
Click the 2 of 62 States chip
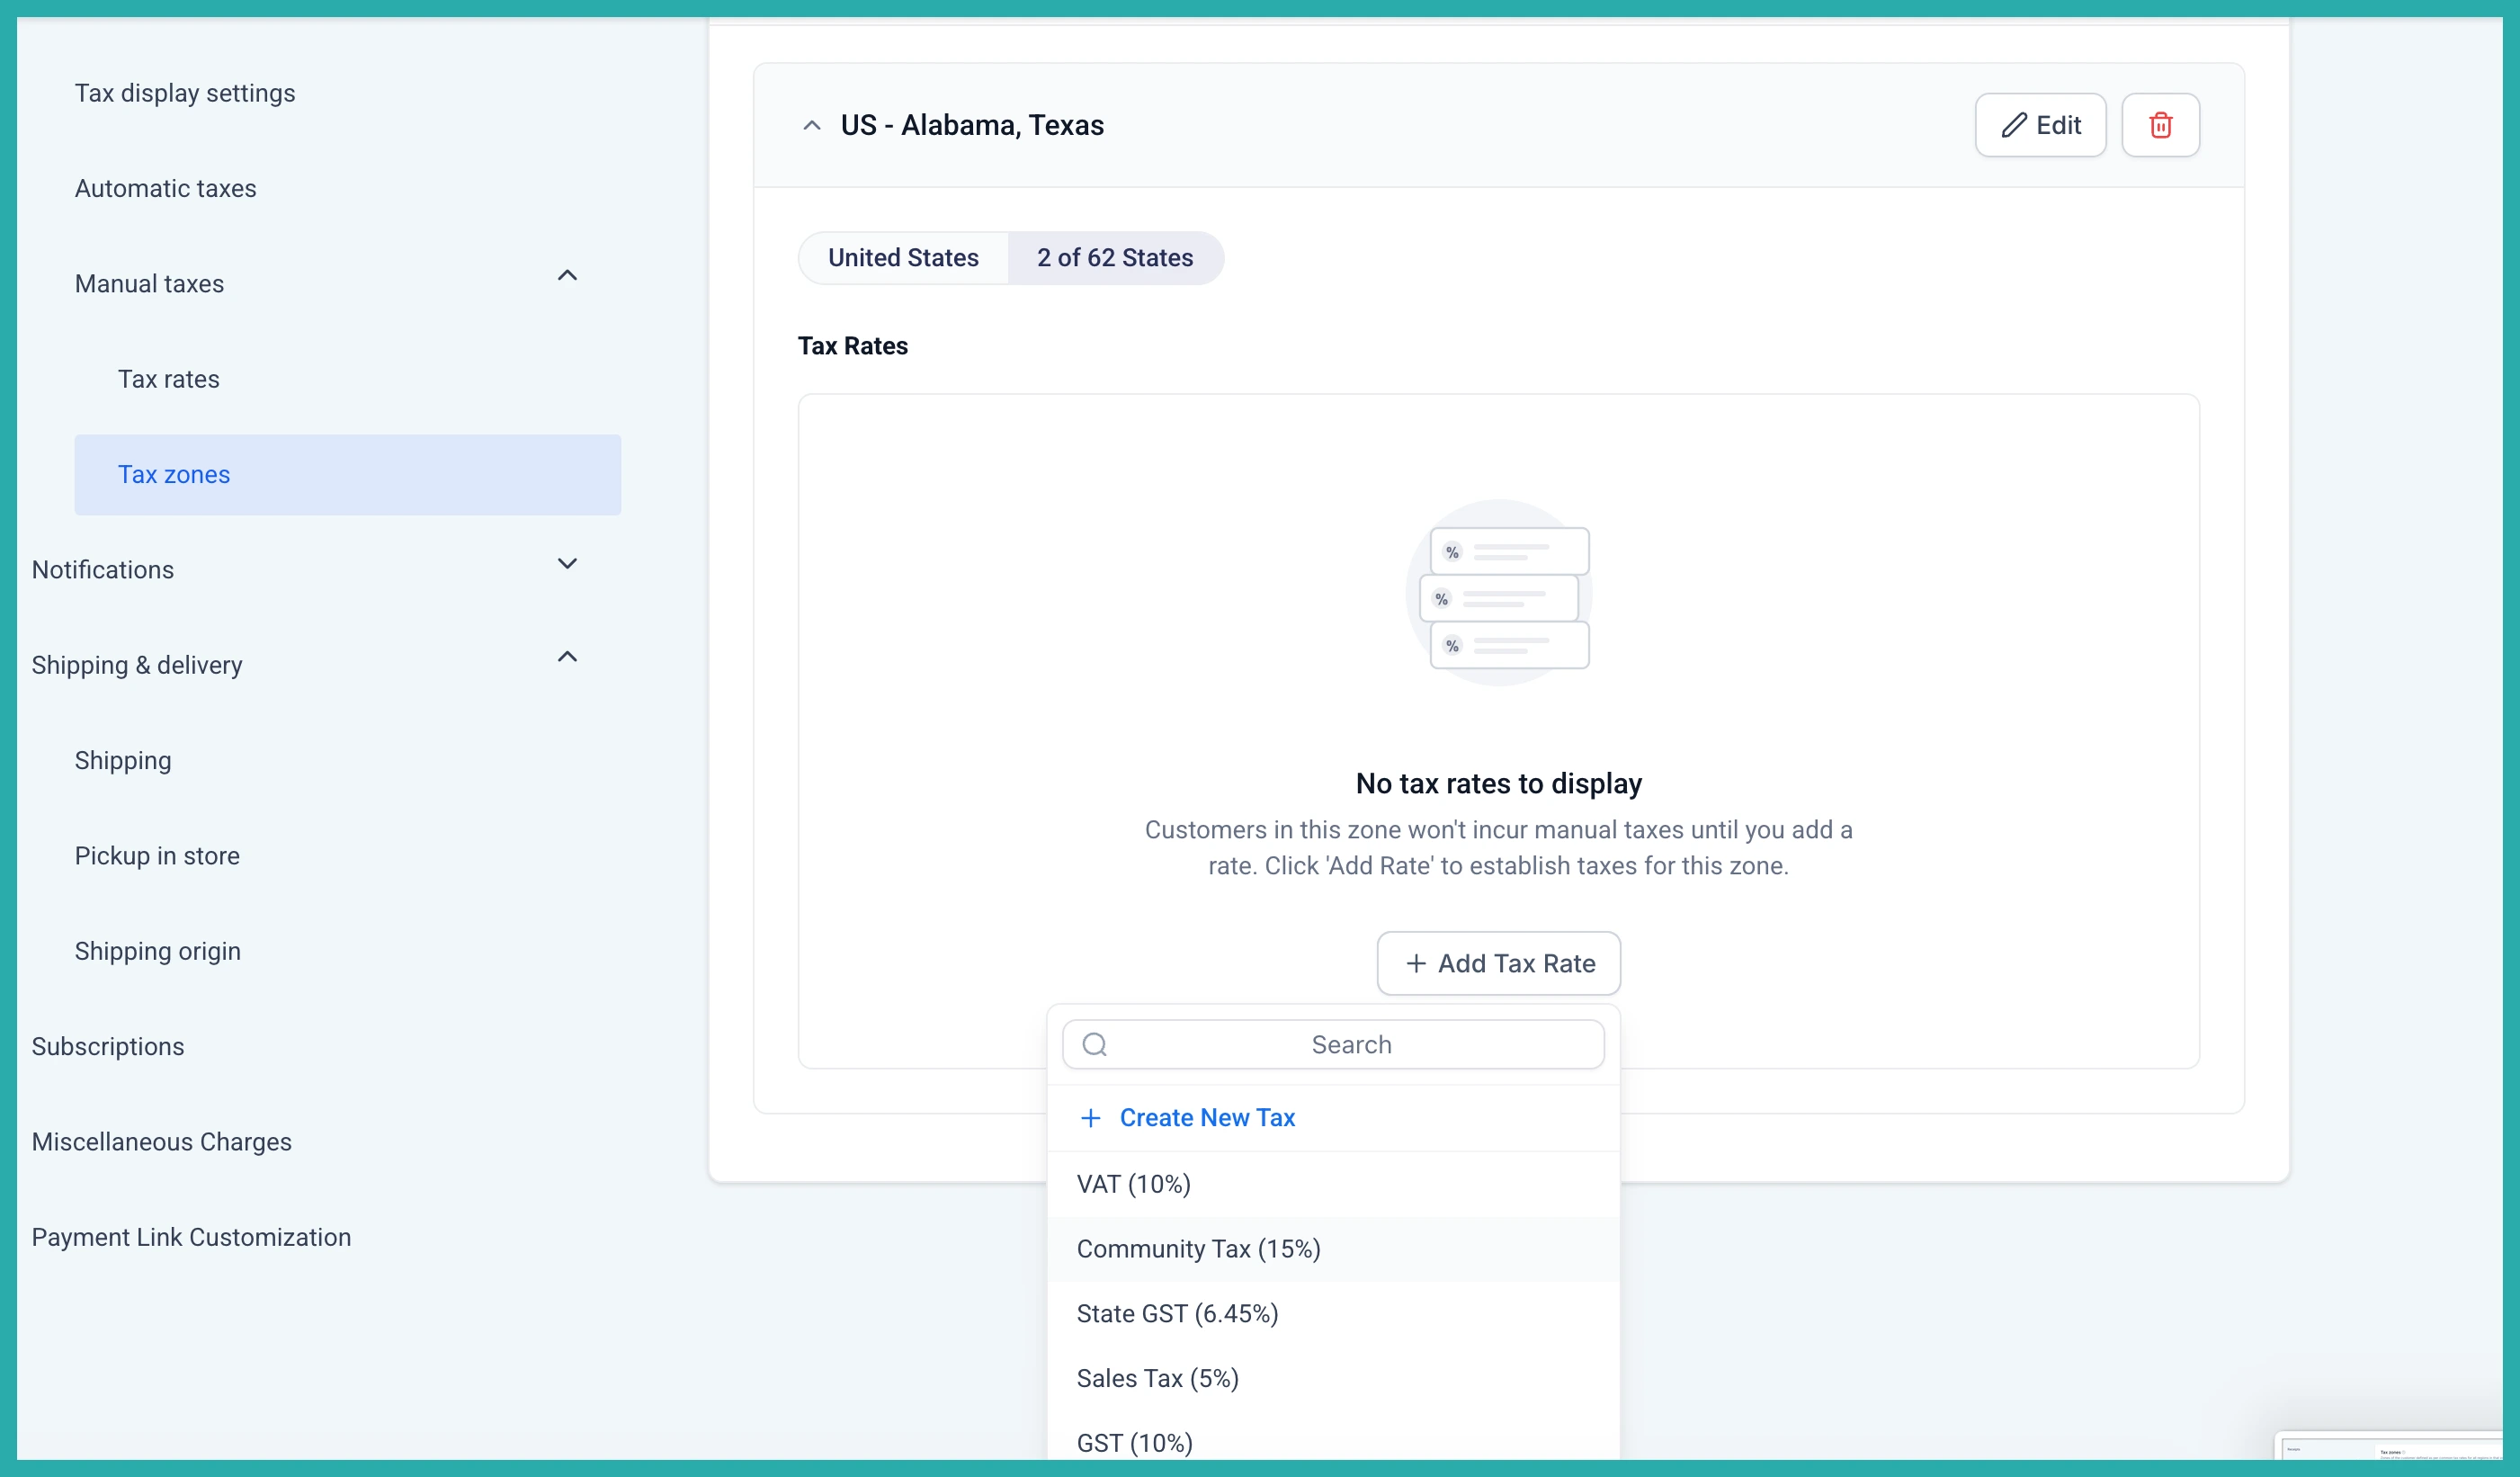tap(1115, 258)
